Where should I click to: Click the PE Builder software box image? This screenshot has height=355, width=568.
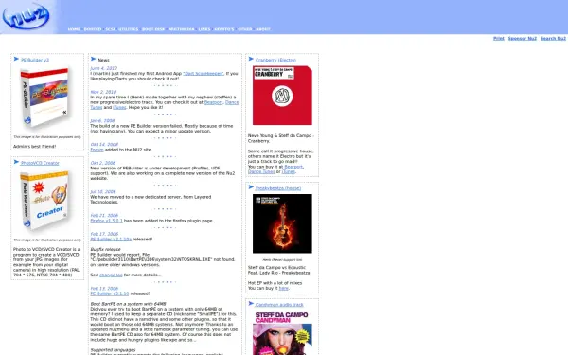tap(45, 98)
